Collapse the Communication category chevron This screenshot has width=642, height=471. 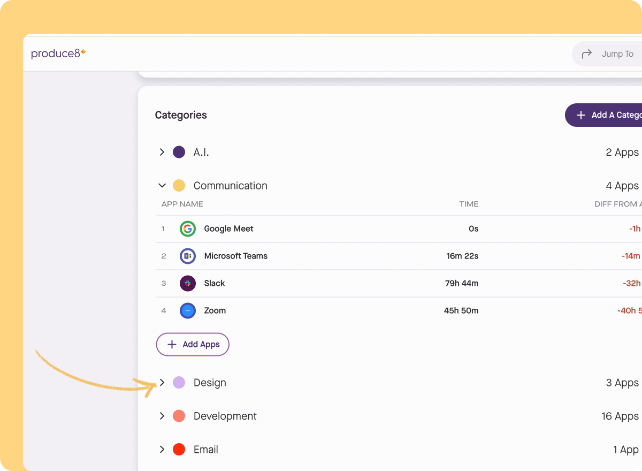coord(162,186)
